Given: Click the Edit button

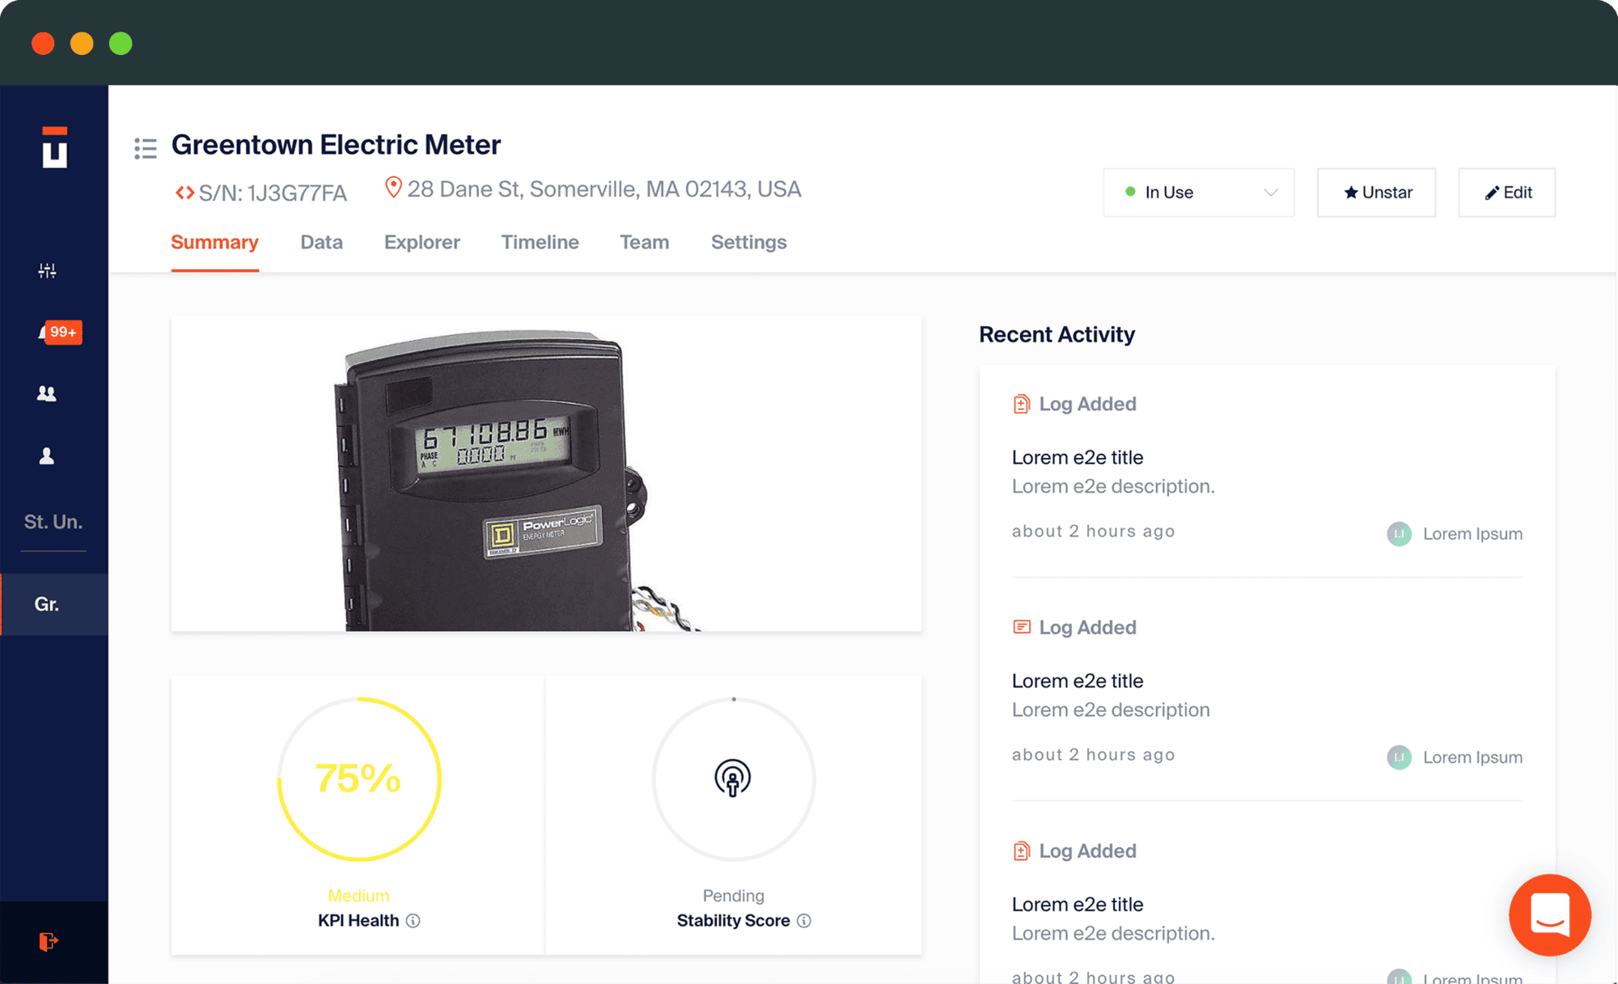Looking at the screenshot, I should tap(1506, 193).
